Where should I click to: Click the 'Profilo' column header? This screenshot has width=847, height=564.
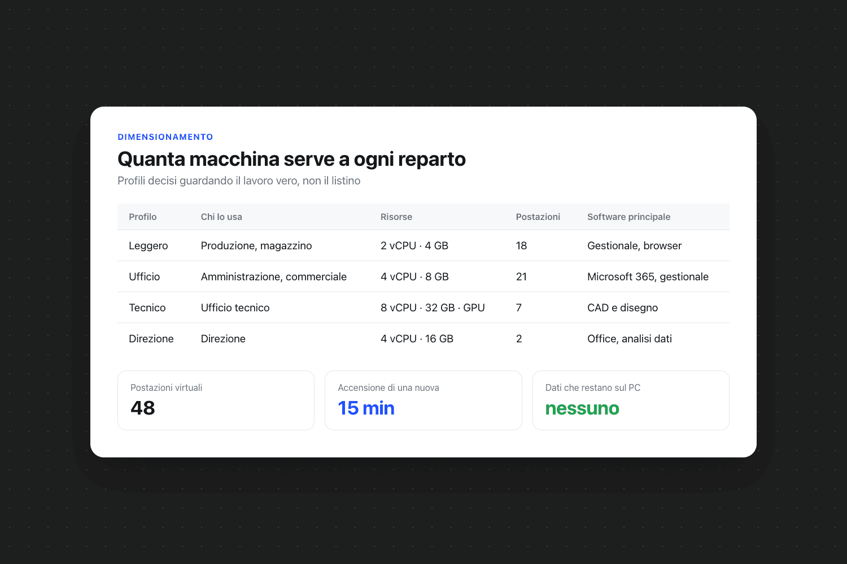pyautogui.click(x=143, y=217)
